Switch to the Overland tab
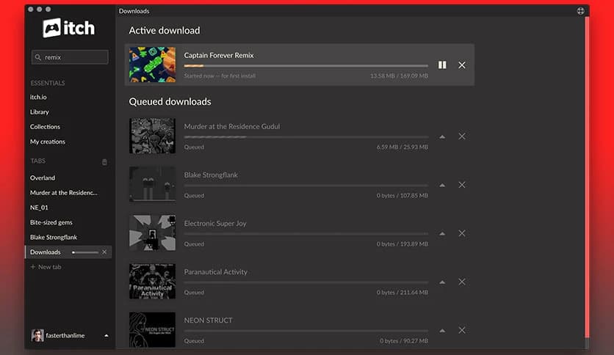614x355 pixels. coord(43,178)
